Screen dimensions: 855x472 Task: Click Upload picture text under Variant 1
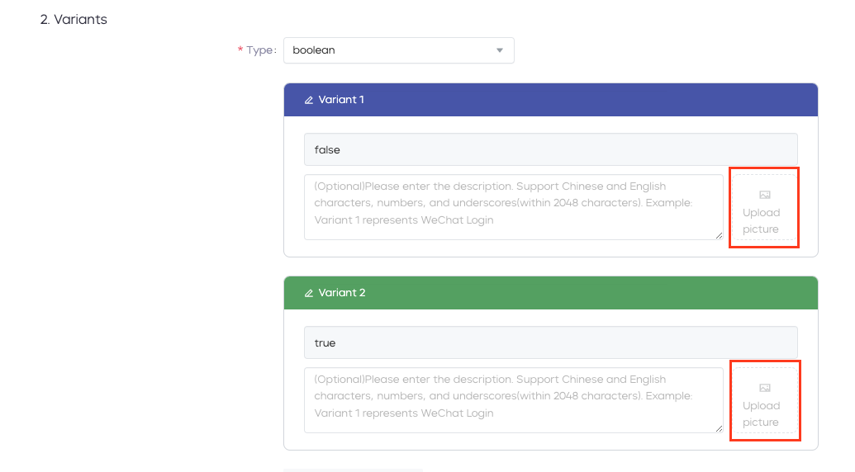pos(761,221)
